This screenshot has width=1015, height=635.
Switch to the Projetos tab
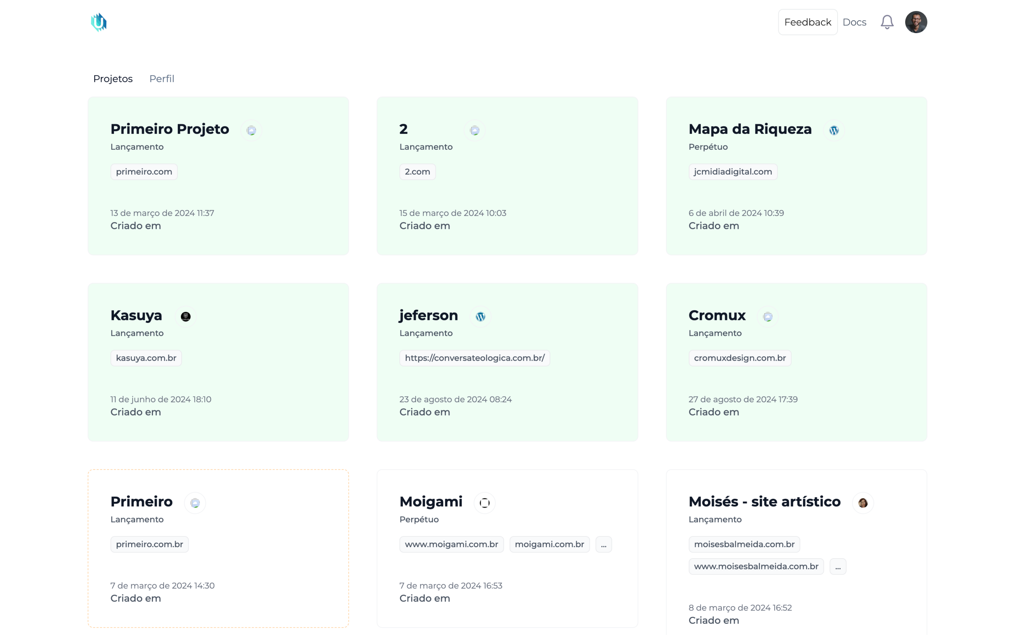[x=113, y=79]
